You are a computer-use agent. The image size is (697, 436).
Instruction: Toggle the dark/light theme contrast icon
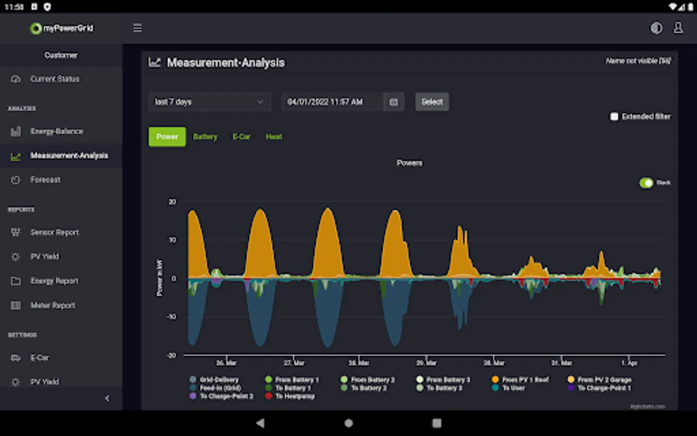coord(656,28)
